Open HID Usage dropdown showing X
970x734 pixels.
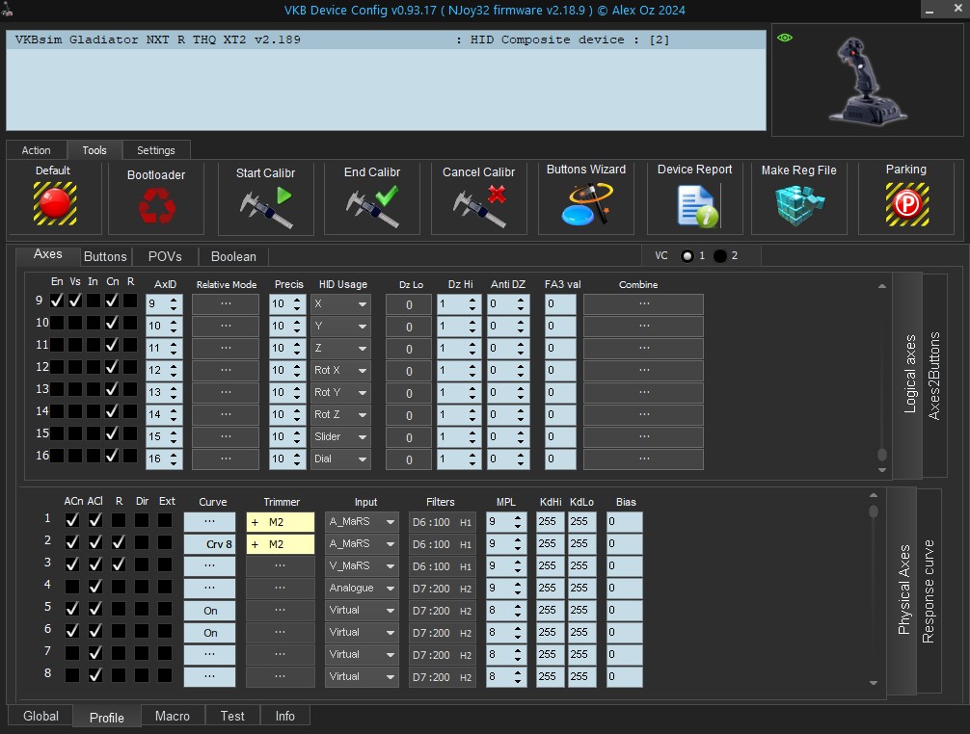(x=340, y=304)
